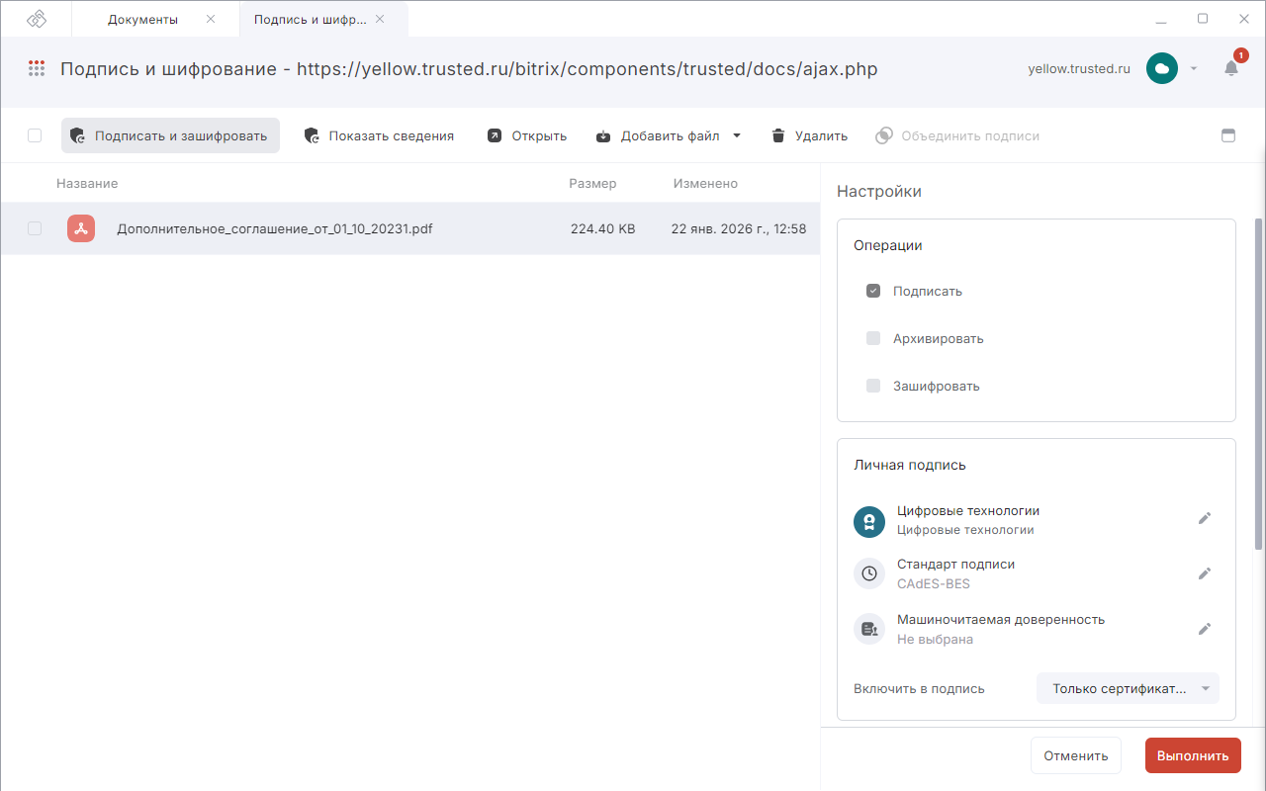Click the Открыть toolbar icon

pyautogui.click(x=494, y=135)
